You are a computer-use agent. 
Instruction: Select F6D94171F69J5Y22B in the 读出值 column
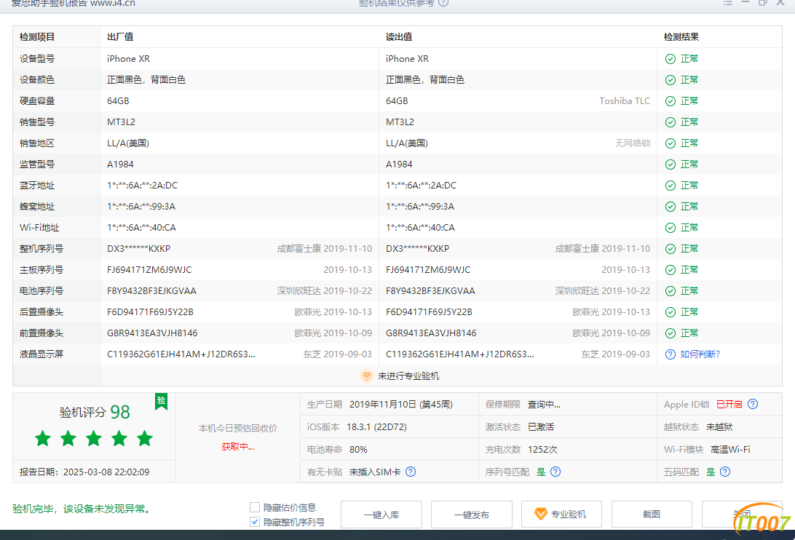429,312
